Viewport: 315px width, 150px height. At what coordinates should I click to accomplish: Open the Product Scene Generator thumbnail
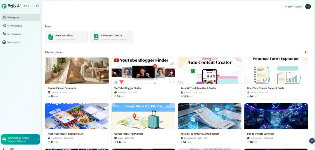tap(77, 70)
